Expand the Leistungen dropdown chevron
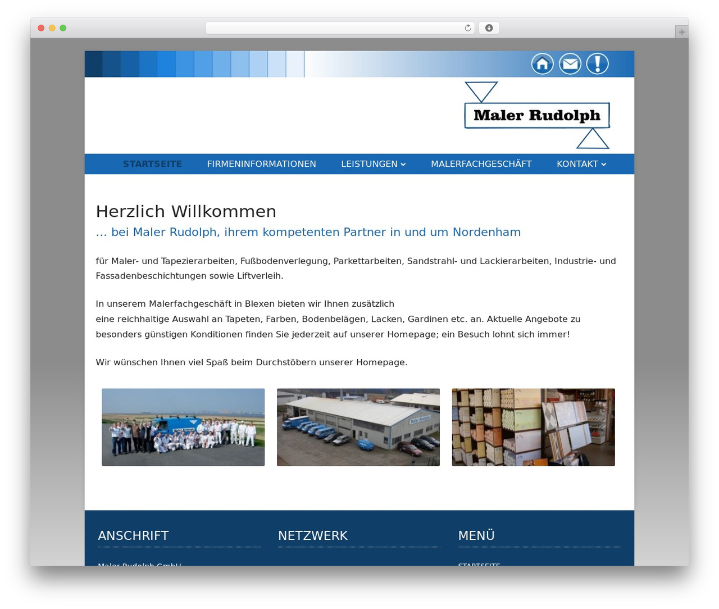The image size is (719, 609). click(403, 164)
